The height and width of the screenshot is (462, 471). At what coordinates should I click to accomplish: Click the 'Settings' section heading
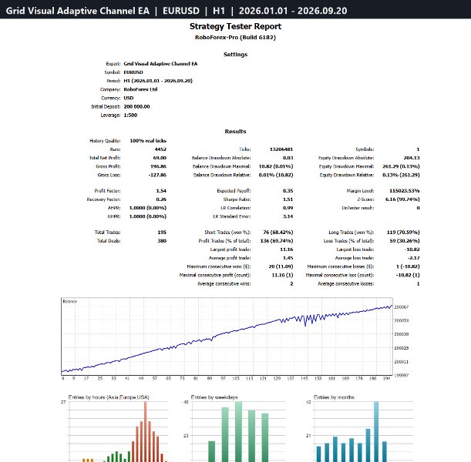point(235,55)
